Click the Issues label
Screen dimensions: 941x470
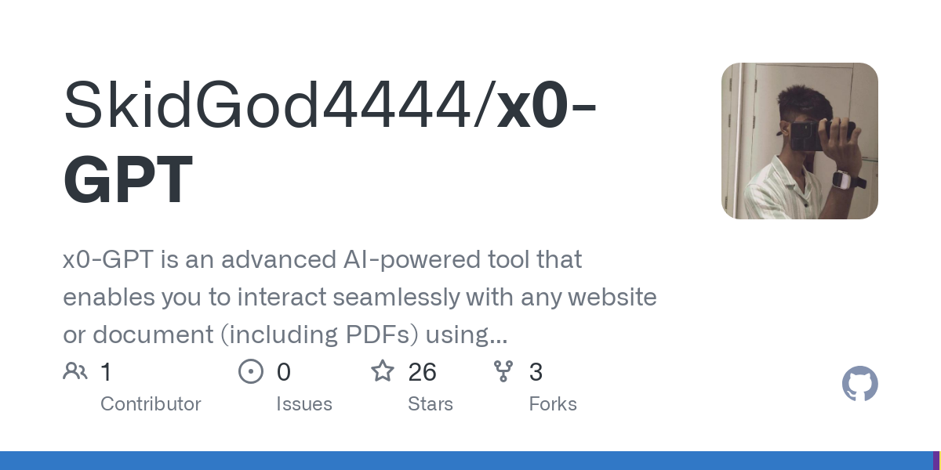click(x=304, y=404)
